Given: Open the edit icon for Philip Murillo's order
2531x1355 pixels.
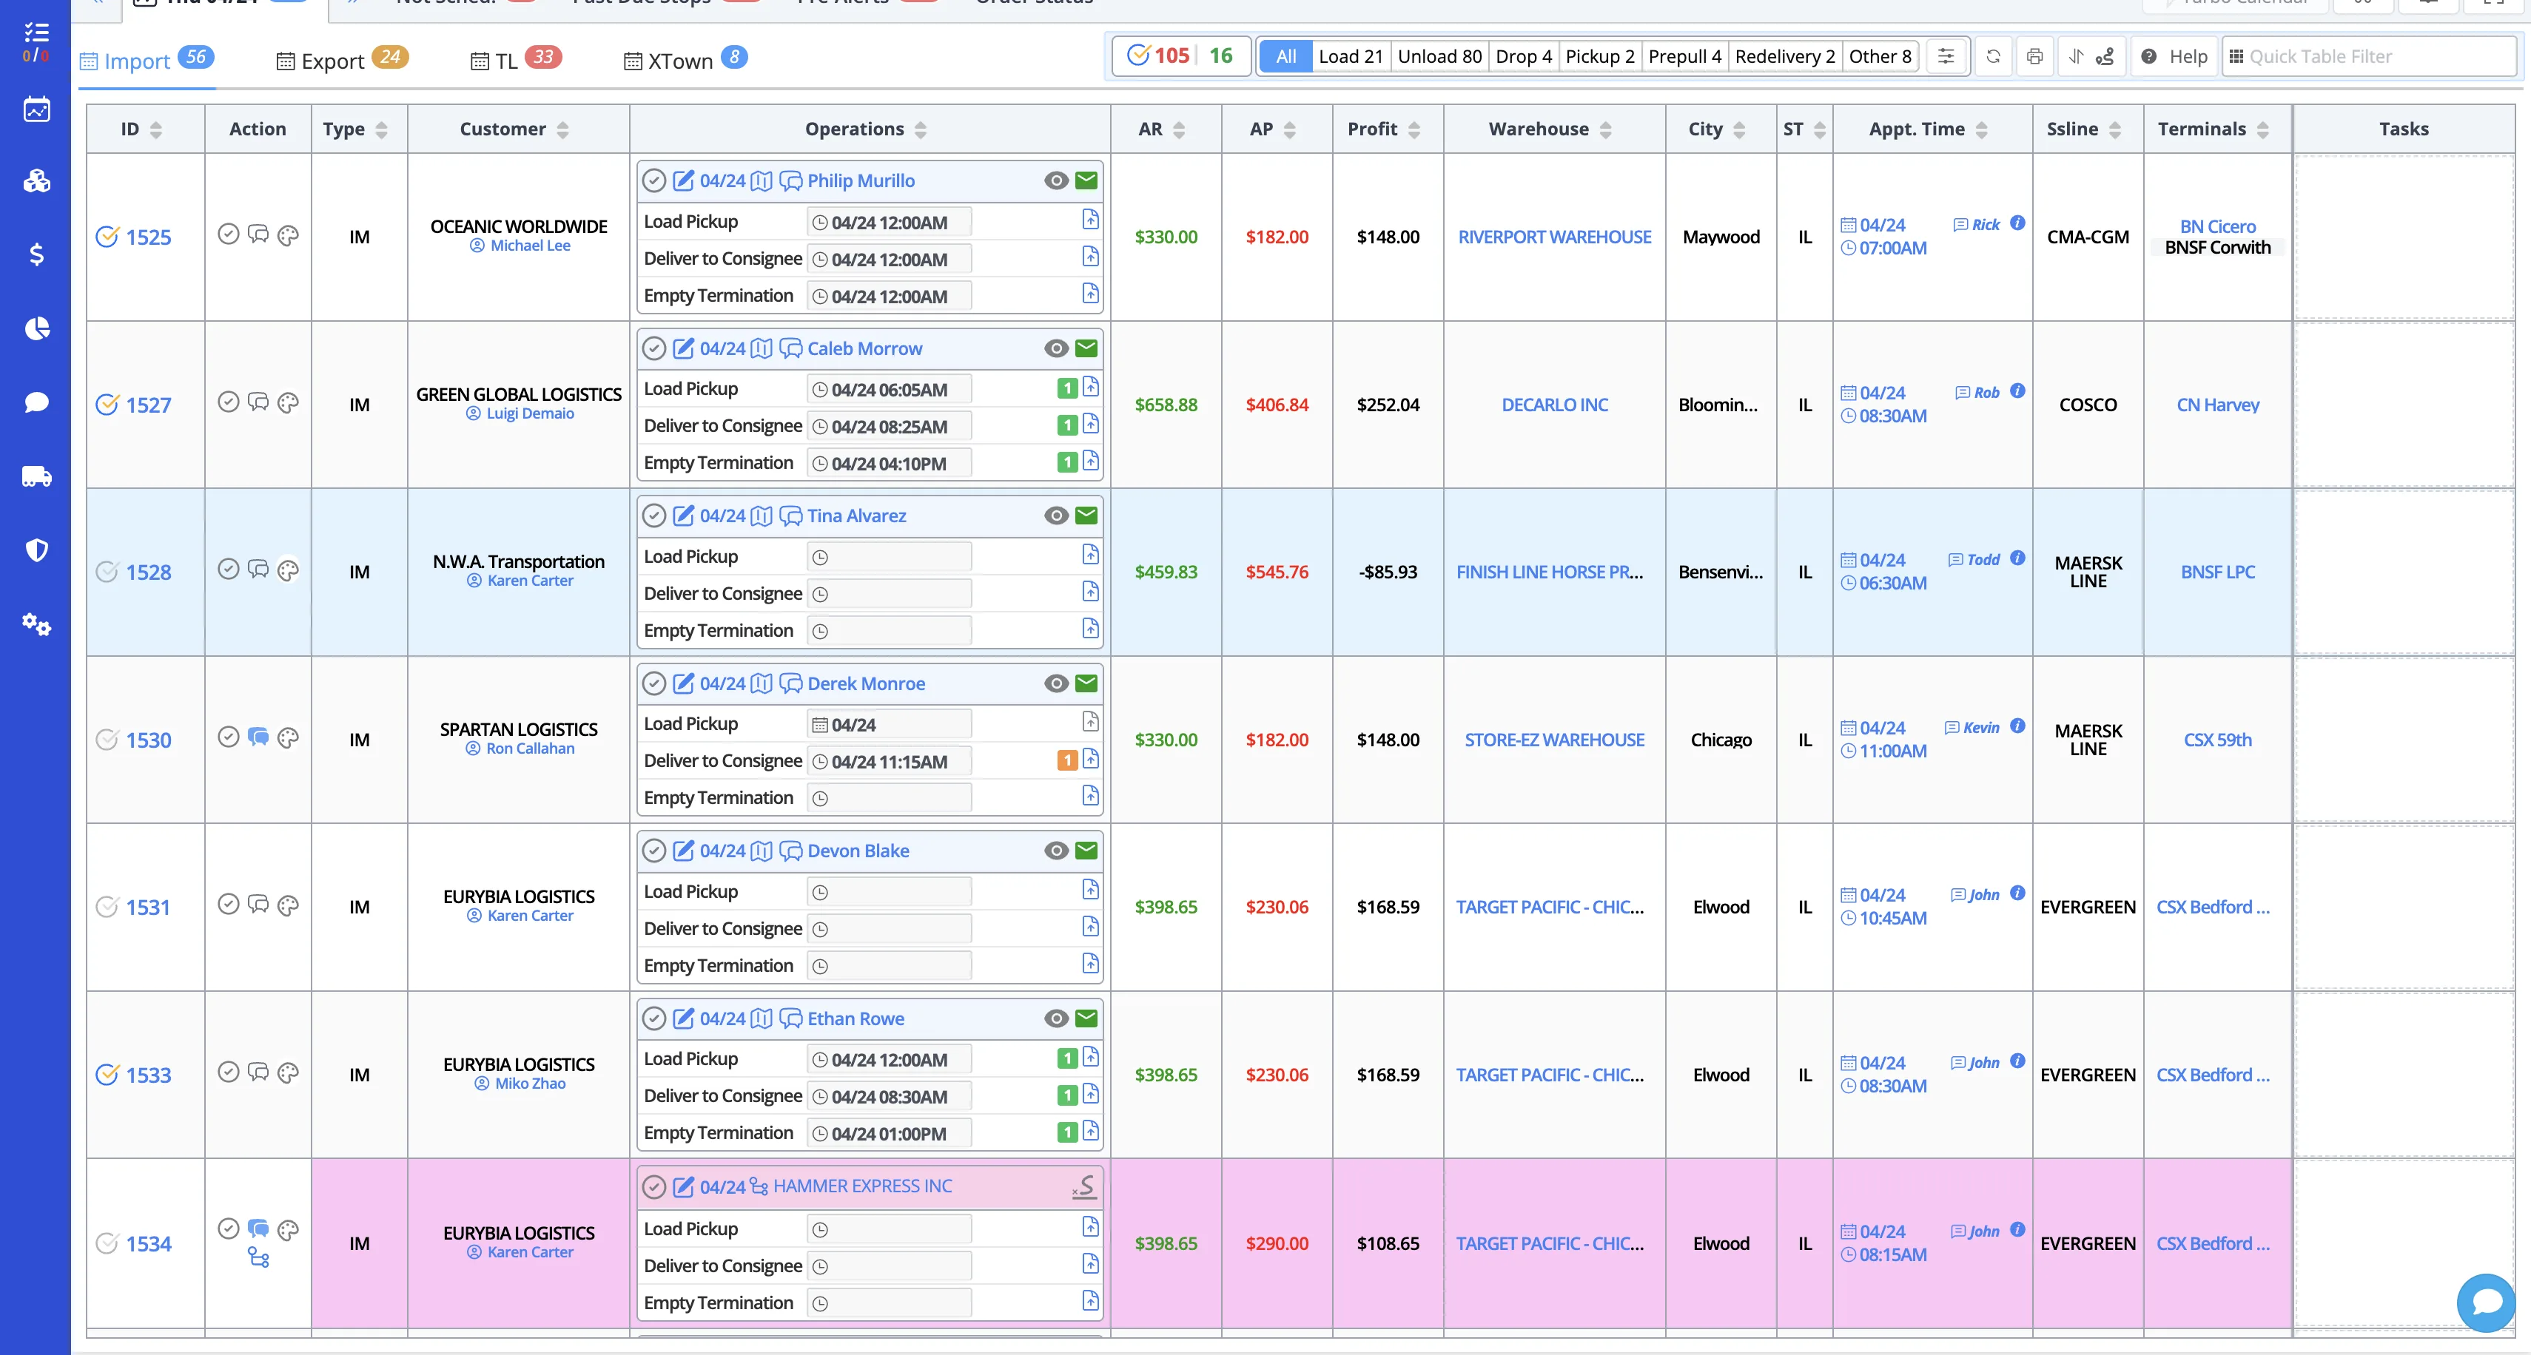Looking at the screenshot, I should (x=683, y=180).
